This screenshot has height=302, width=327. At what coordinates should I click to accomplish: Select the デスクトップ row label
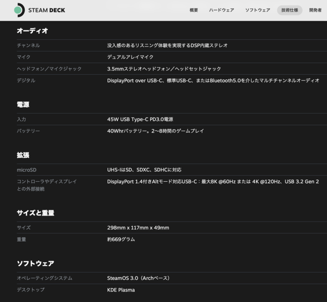[30, 290]
